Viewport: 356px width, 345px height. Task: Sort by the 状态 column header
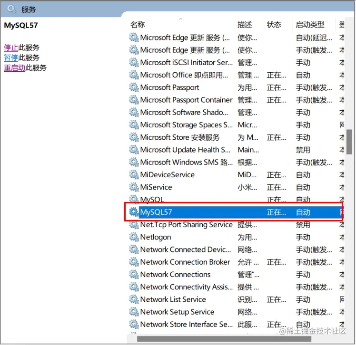pos(274,25)
